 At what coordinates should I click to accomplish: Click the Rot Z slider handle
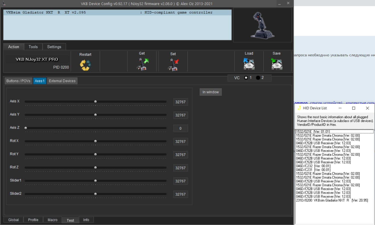[95, 167]
